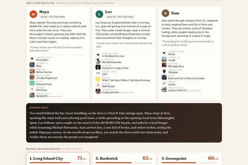
Task: Click the star icon beside Sorbet
Action: [x=164, y=83]
